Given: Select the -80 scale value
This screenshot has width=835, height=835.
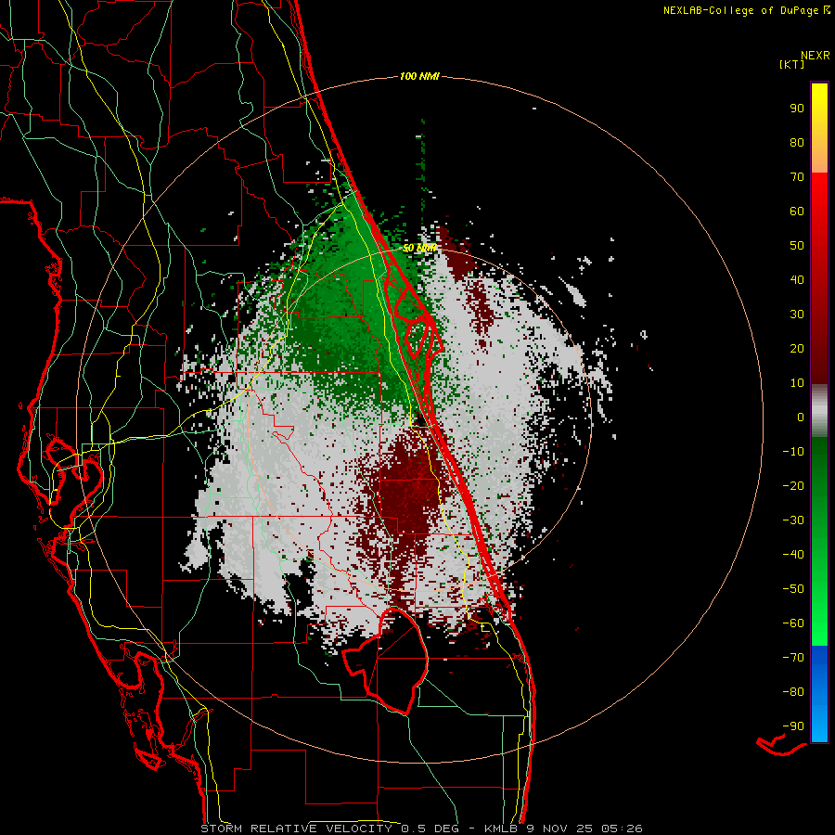Looking at the screenshot, I should [793, 692].
